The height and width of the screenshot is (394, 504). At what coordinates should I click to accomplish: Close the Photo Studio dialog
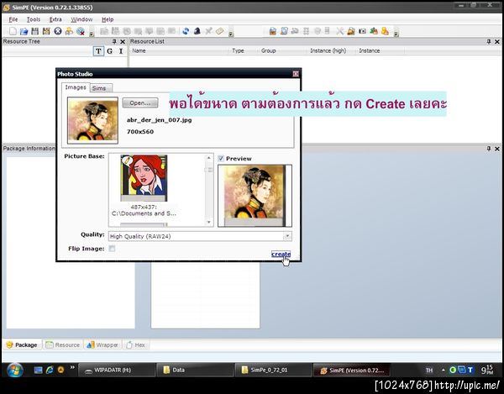click(296, 74)
